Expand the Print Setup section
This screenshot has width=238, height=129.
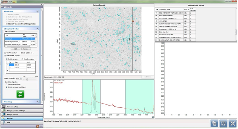point(38,102)
